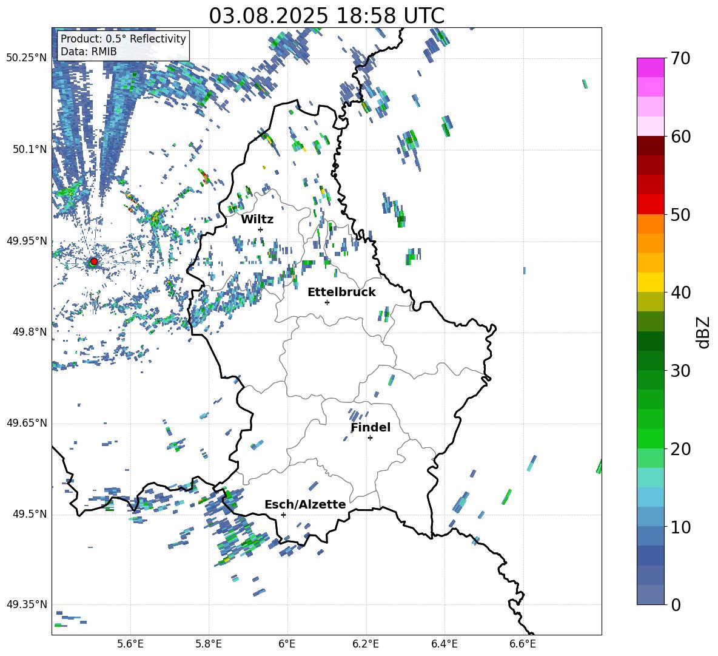Click the 49.35°N latitude label
Image resolution: width=718 pixels, height=656 pixels.
click(x=26, y=604)
